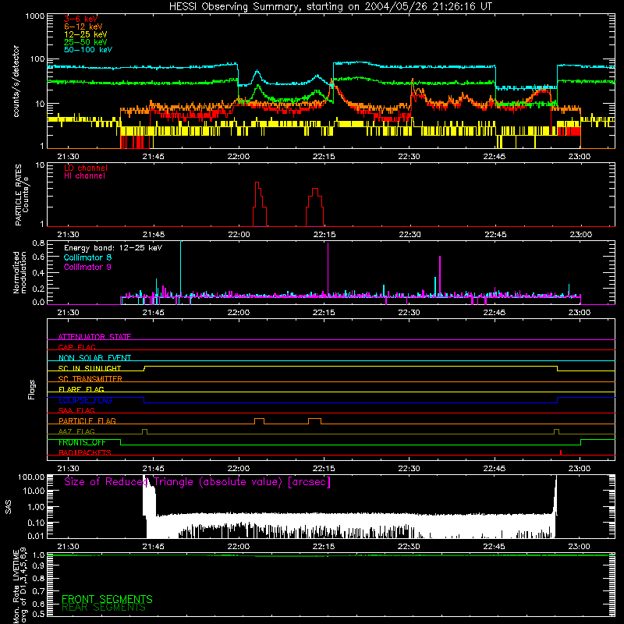
Task: Click the SAS axis label
Action: click(8, 506)
